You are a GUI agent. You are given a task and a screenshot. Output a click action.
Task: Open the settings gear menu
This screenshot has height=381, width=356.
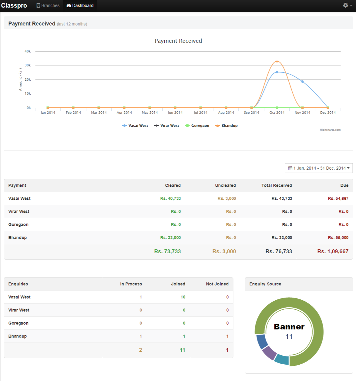345,5
